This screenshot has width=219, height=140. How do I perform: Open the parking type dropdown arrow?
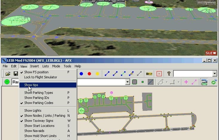128,82
